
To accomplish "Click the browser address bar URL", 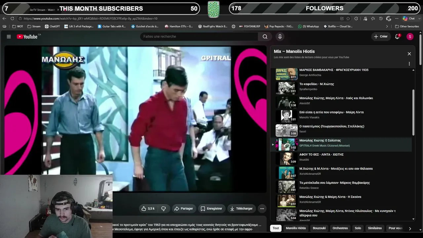I will [91, 19].
